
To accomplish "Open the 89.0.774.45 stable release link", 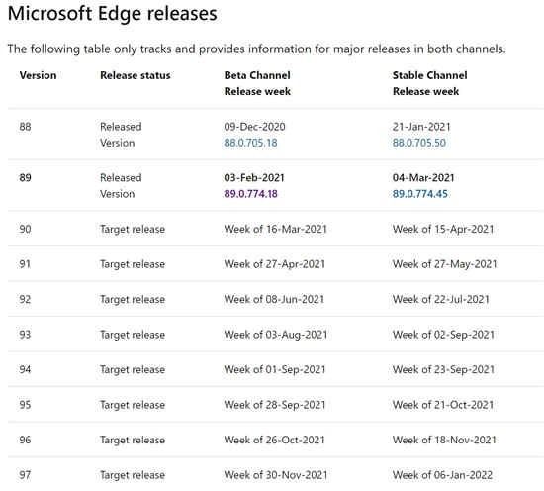I will 419,194.
